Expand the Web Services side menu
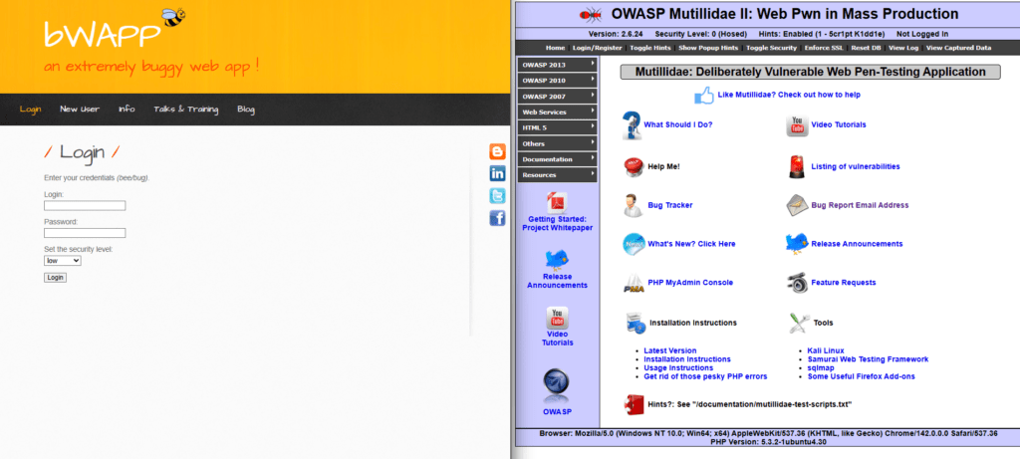 click(557, 113)
